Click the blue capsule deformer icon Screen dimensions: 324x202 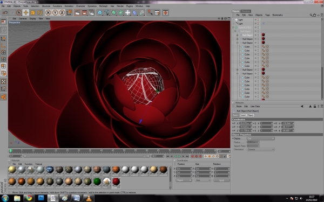click(x=134, y=12)
